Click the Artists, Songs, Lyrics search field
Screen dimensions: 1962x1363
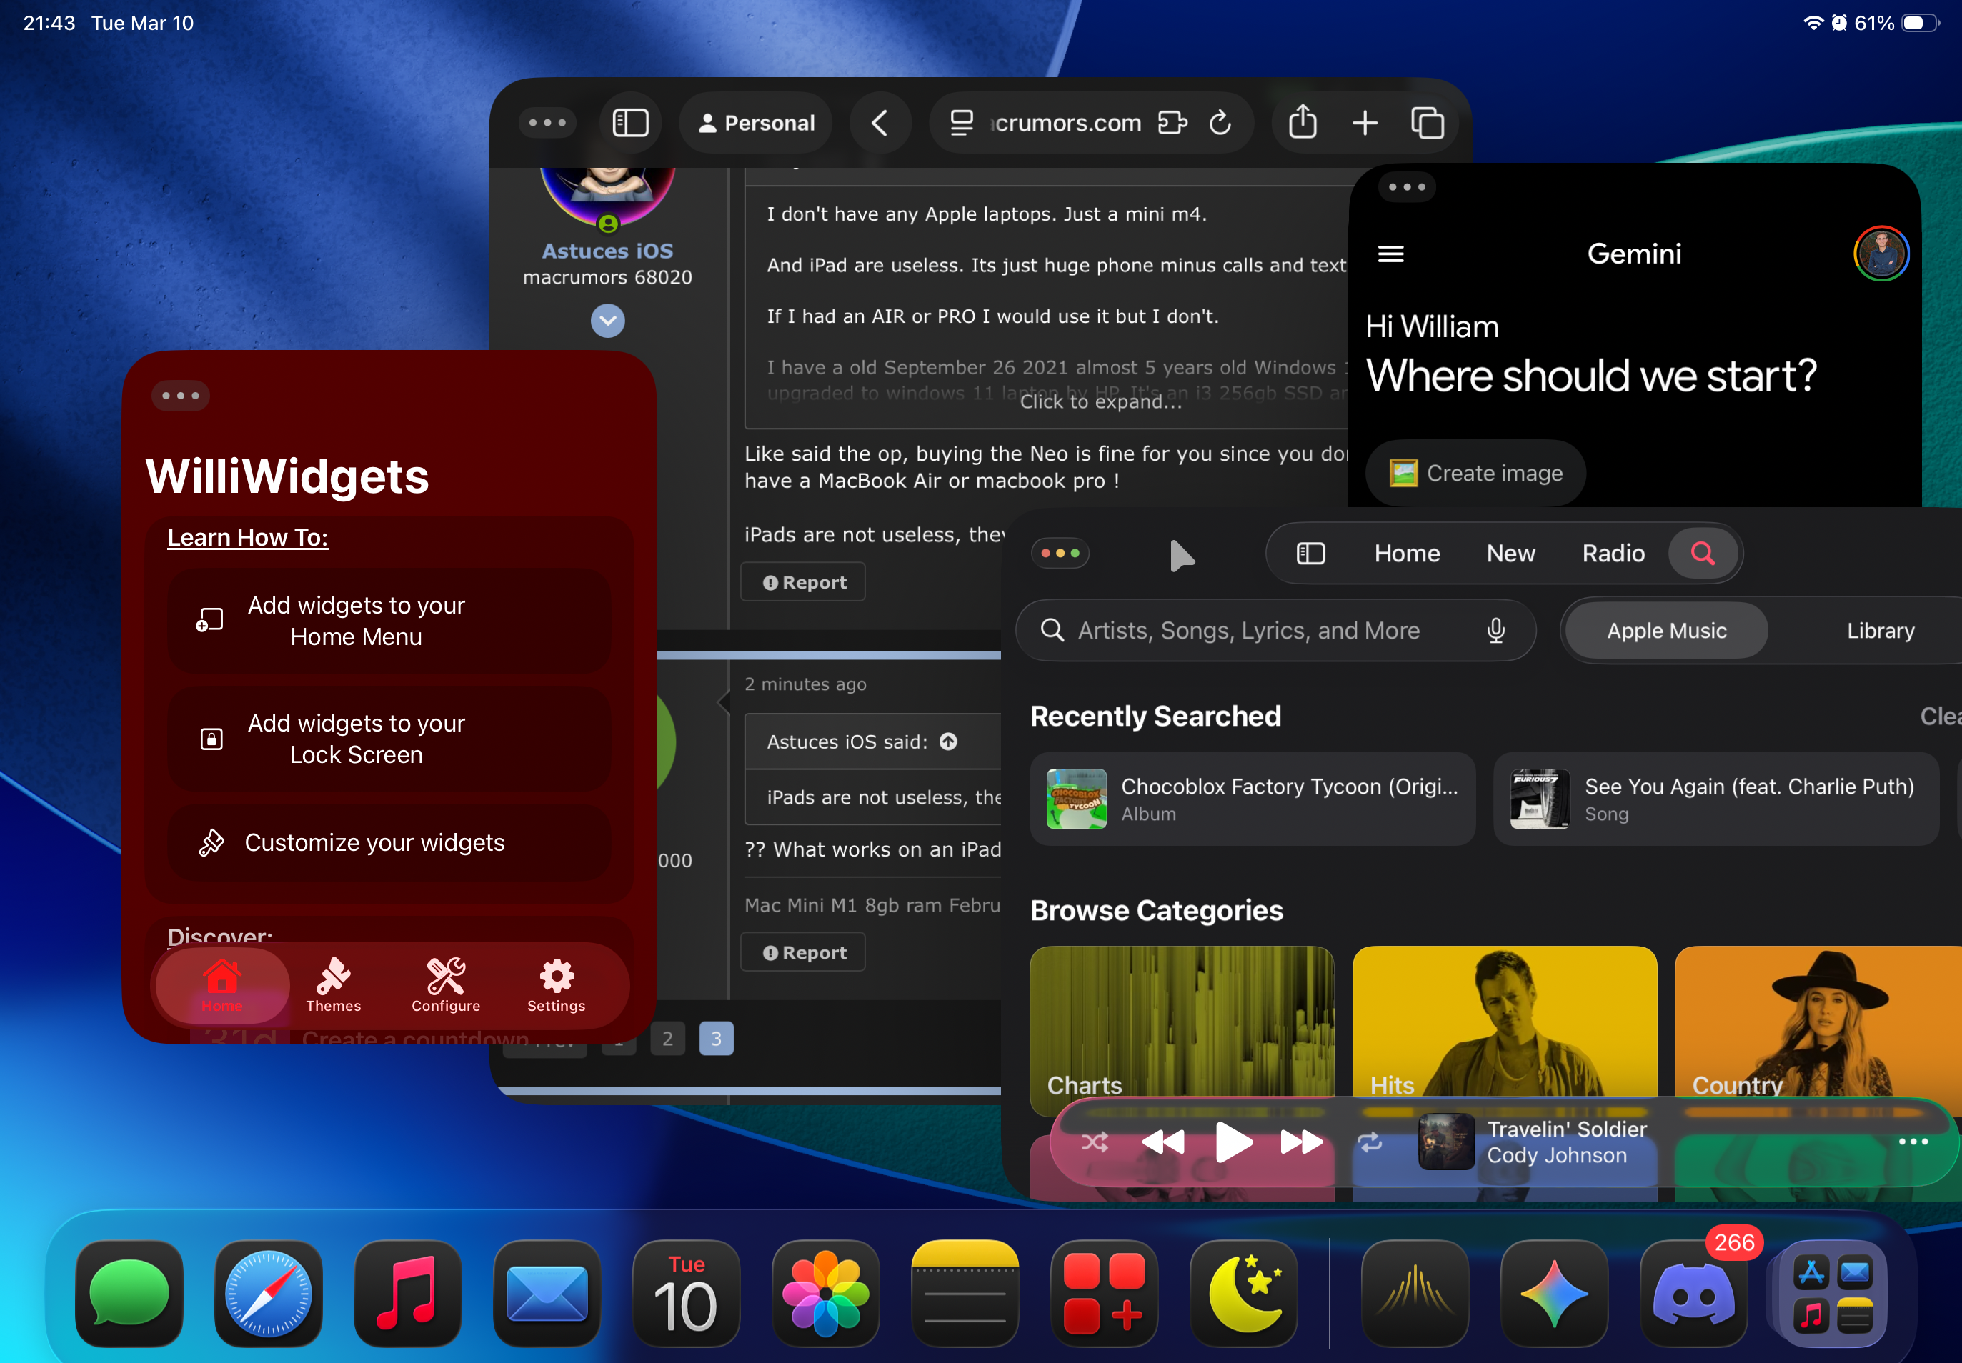[x=1275, y=630]
